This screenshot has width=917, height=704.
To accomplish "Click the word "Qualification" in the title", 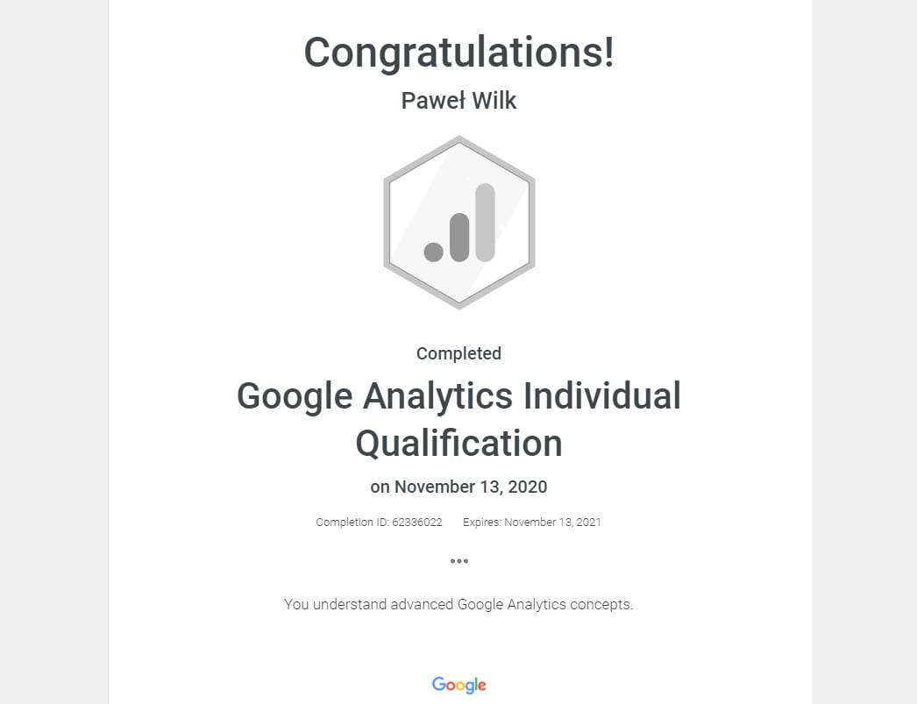I will [458, 443].
